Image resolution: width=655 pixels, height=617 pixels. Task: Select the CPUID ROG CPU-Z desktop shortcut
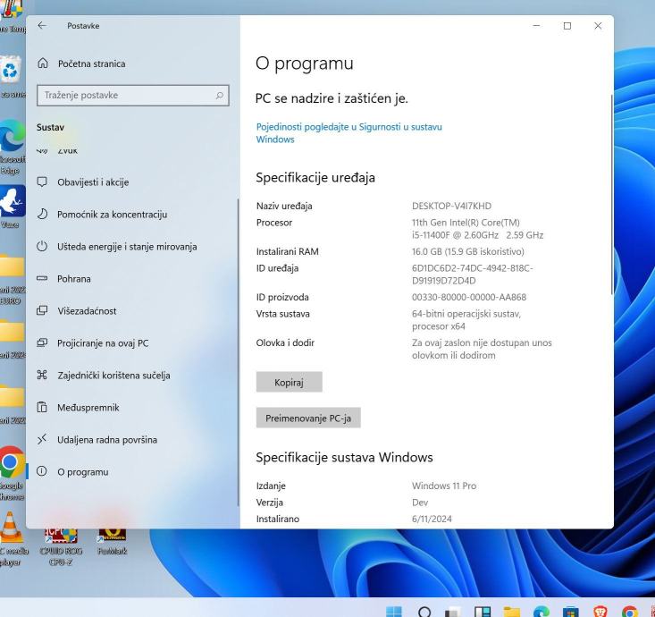click(61, 547)
